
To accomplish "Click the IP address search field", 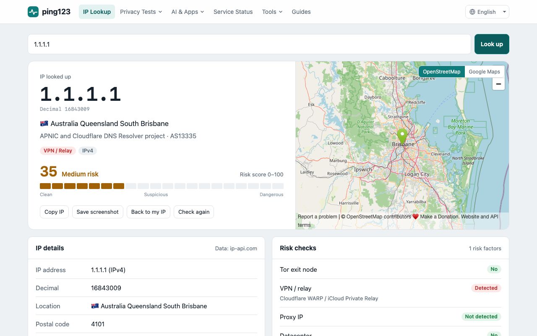I will point(249,44).
